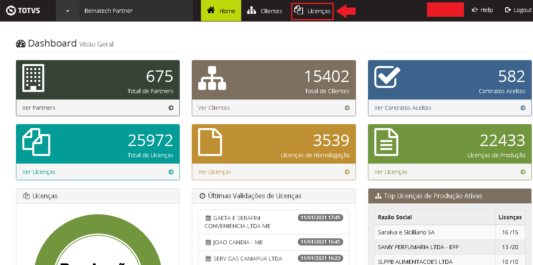Viewport: 533px width, 265px height.
Task: Open the Clientes menu item
Action: pos(265,11)
